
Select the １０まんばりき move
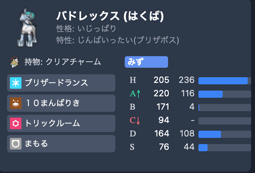click(61, 103)
